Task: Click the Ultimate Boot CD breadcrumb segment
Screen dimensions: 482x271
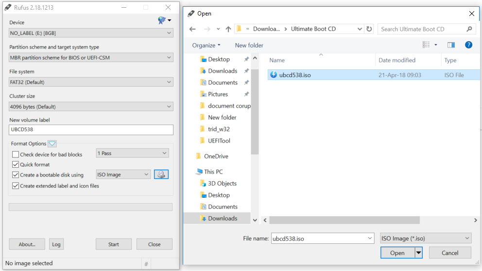Action: [x=313, y=29]
